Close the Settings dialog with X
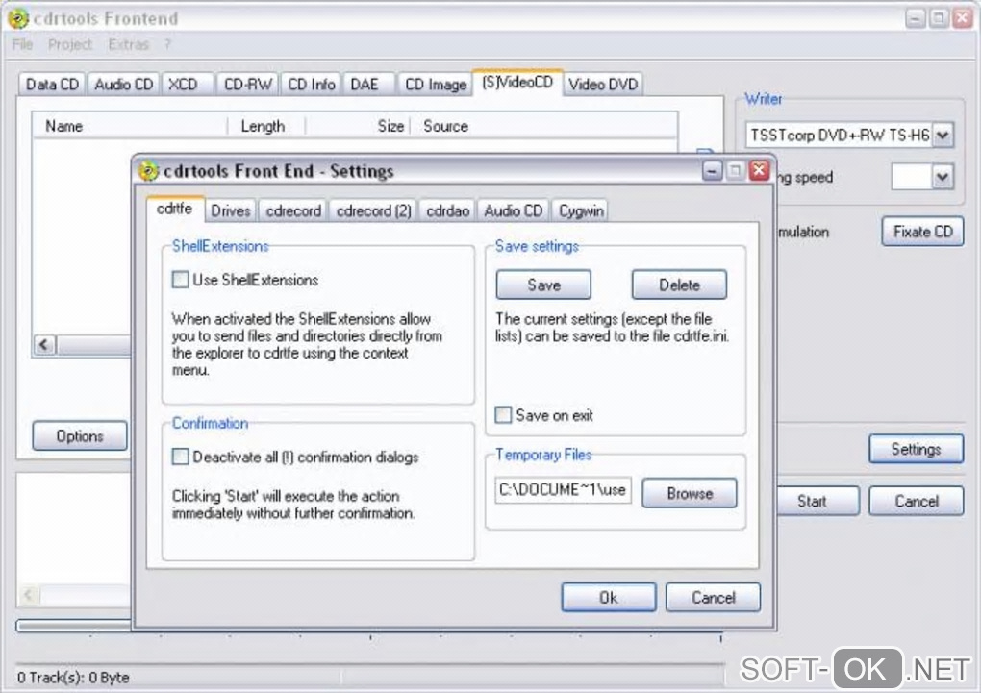 point(759,171)
